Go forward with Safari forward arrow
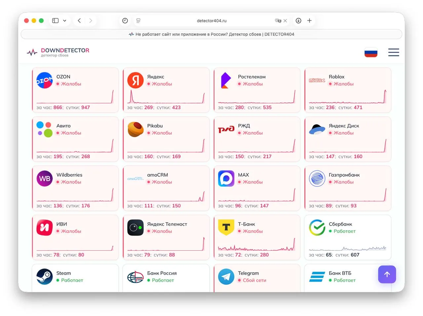 pyautogui.click(x=91, y=20)
